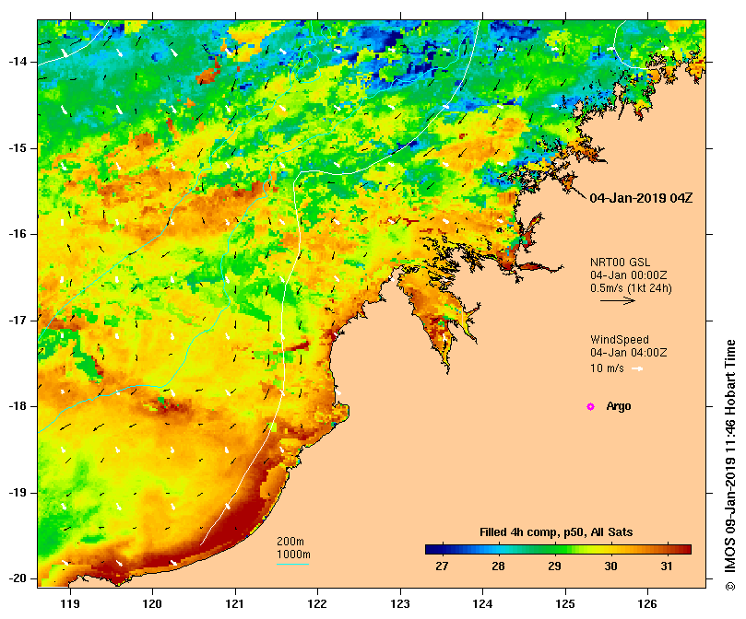Viewport: 746px width, 619px height.
Task: Click the latitude axis label '-17'
Action: [x=18, y=321]
